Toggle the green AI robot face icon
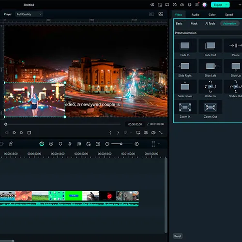 (42, 144)
